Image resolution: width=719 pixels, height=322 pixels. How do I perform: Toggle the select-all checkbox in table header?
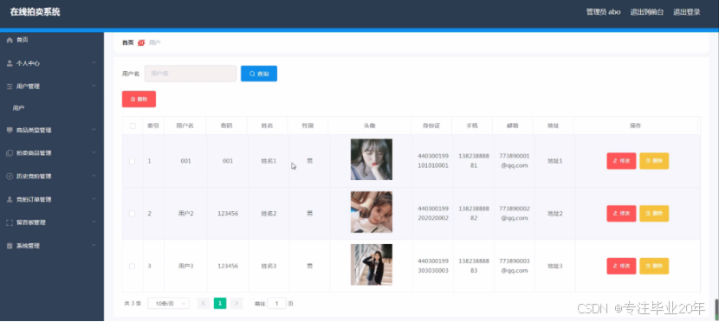[x=133, y=126]
